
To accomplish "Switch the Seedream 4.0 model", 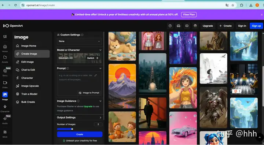I will [92, 58].
